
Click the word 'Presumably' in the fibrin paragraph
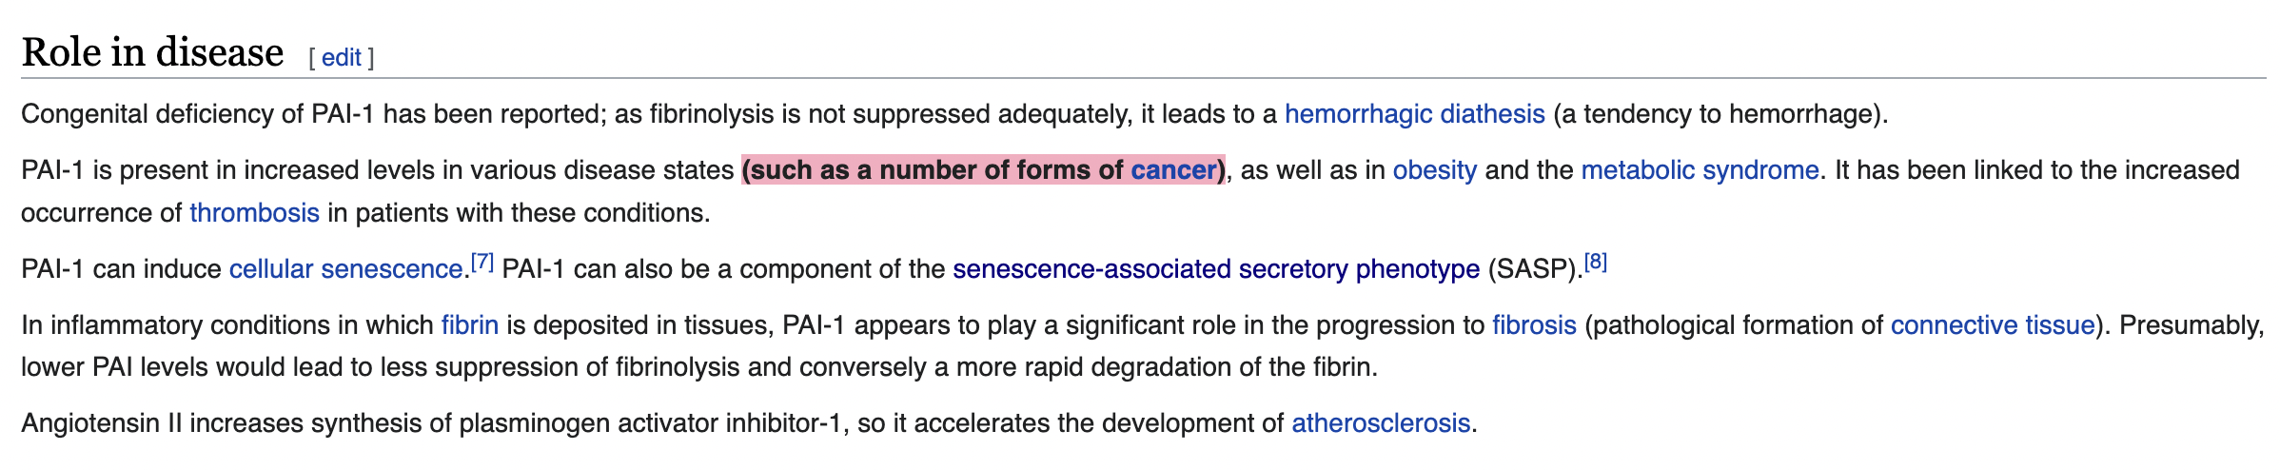point(2190,325)
